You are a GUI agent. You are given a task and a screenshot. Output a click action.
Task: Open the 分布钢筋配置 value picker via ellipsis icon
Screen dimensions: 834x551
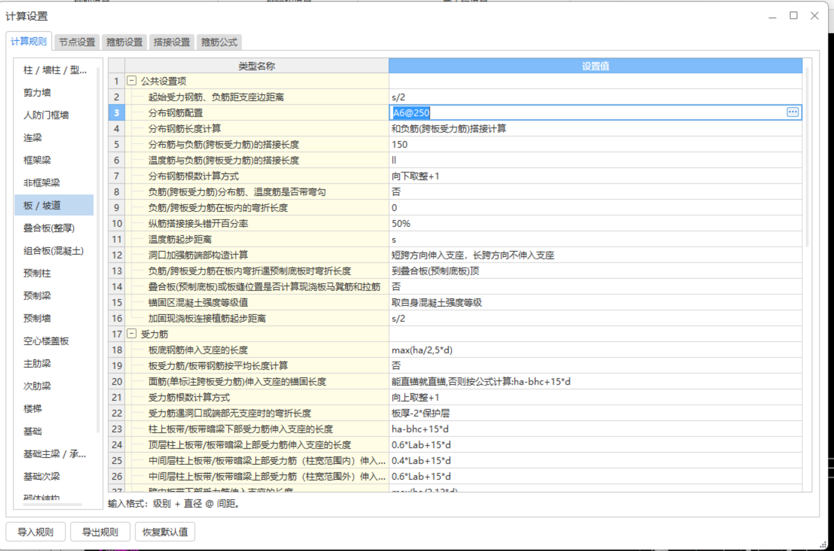(792, 112)
